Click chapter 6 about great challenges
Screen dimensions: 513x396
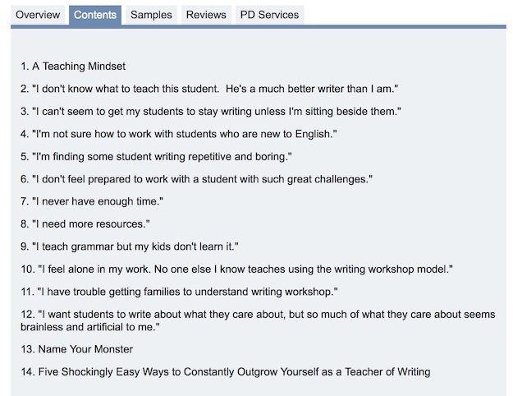(196, 179)
